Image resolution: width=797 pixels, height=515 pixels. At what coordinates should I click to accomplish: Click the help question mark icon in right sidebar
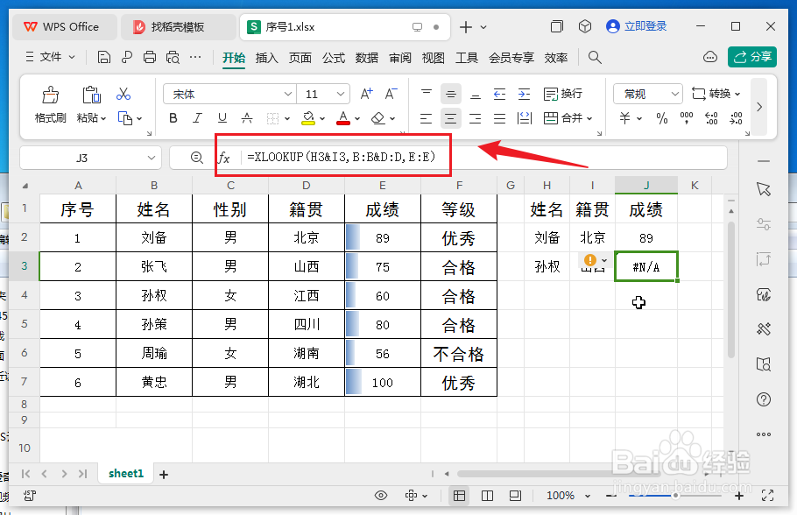point(764,399)
